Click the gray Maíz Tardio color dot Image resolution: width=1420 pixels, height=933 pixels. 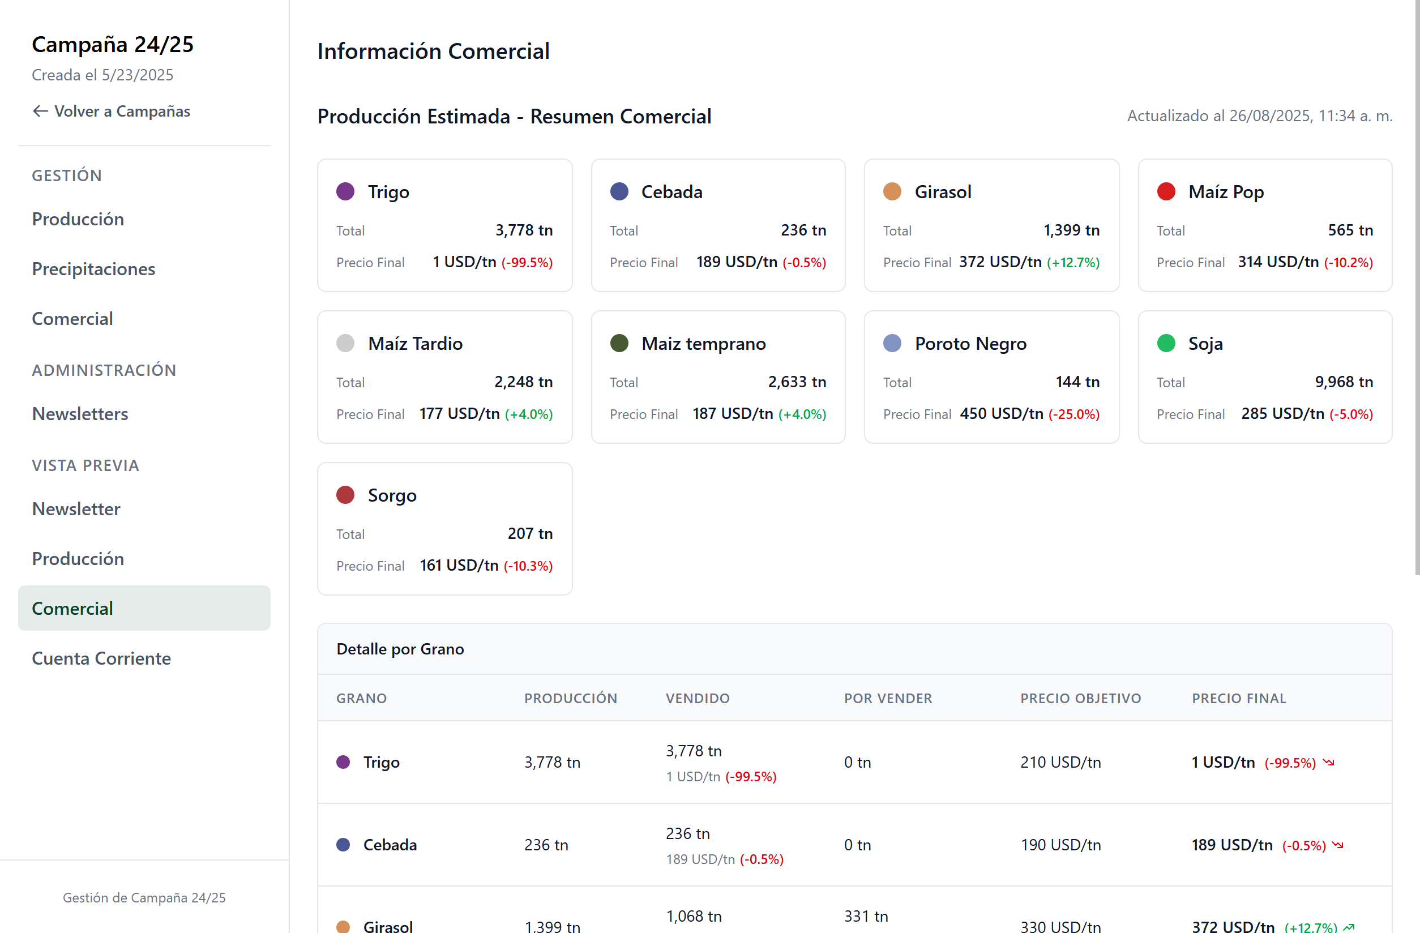(x=345, y=343)
